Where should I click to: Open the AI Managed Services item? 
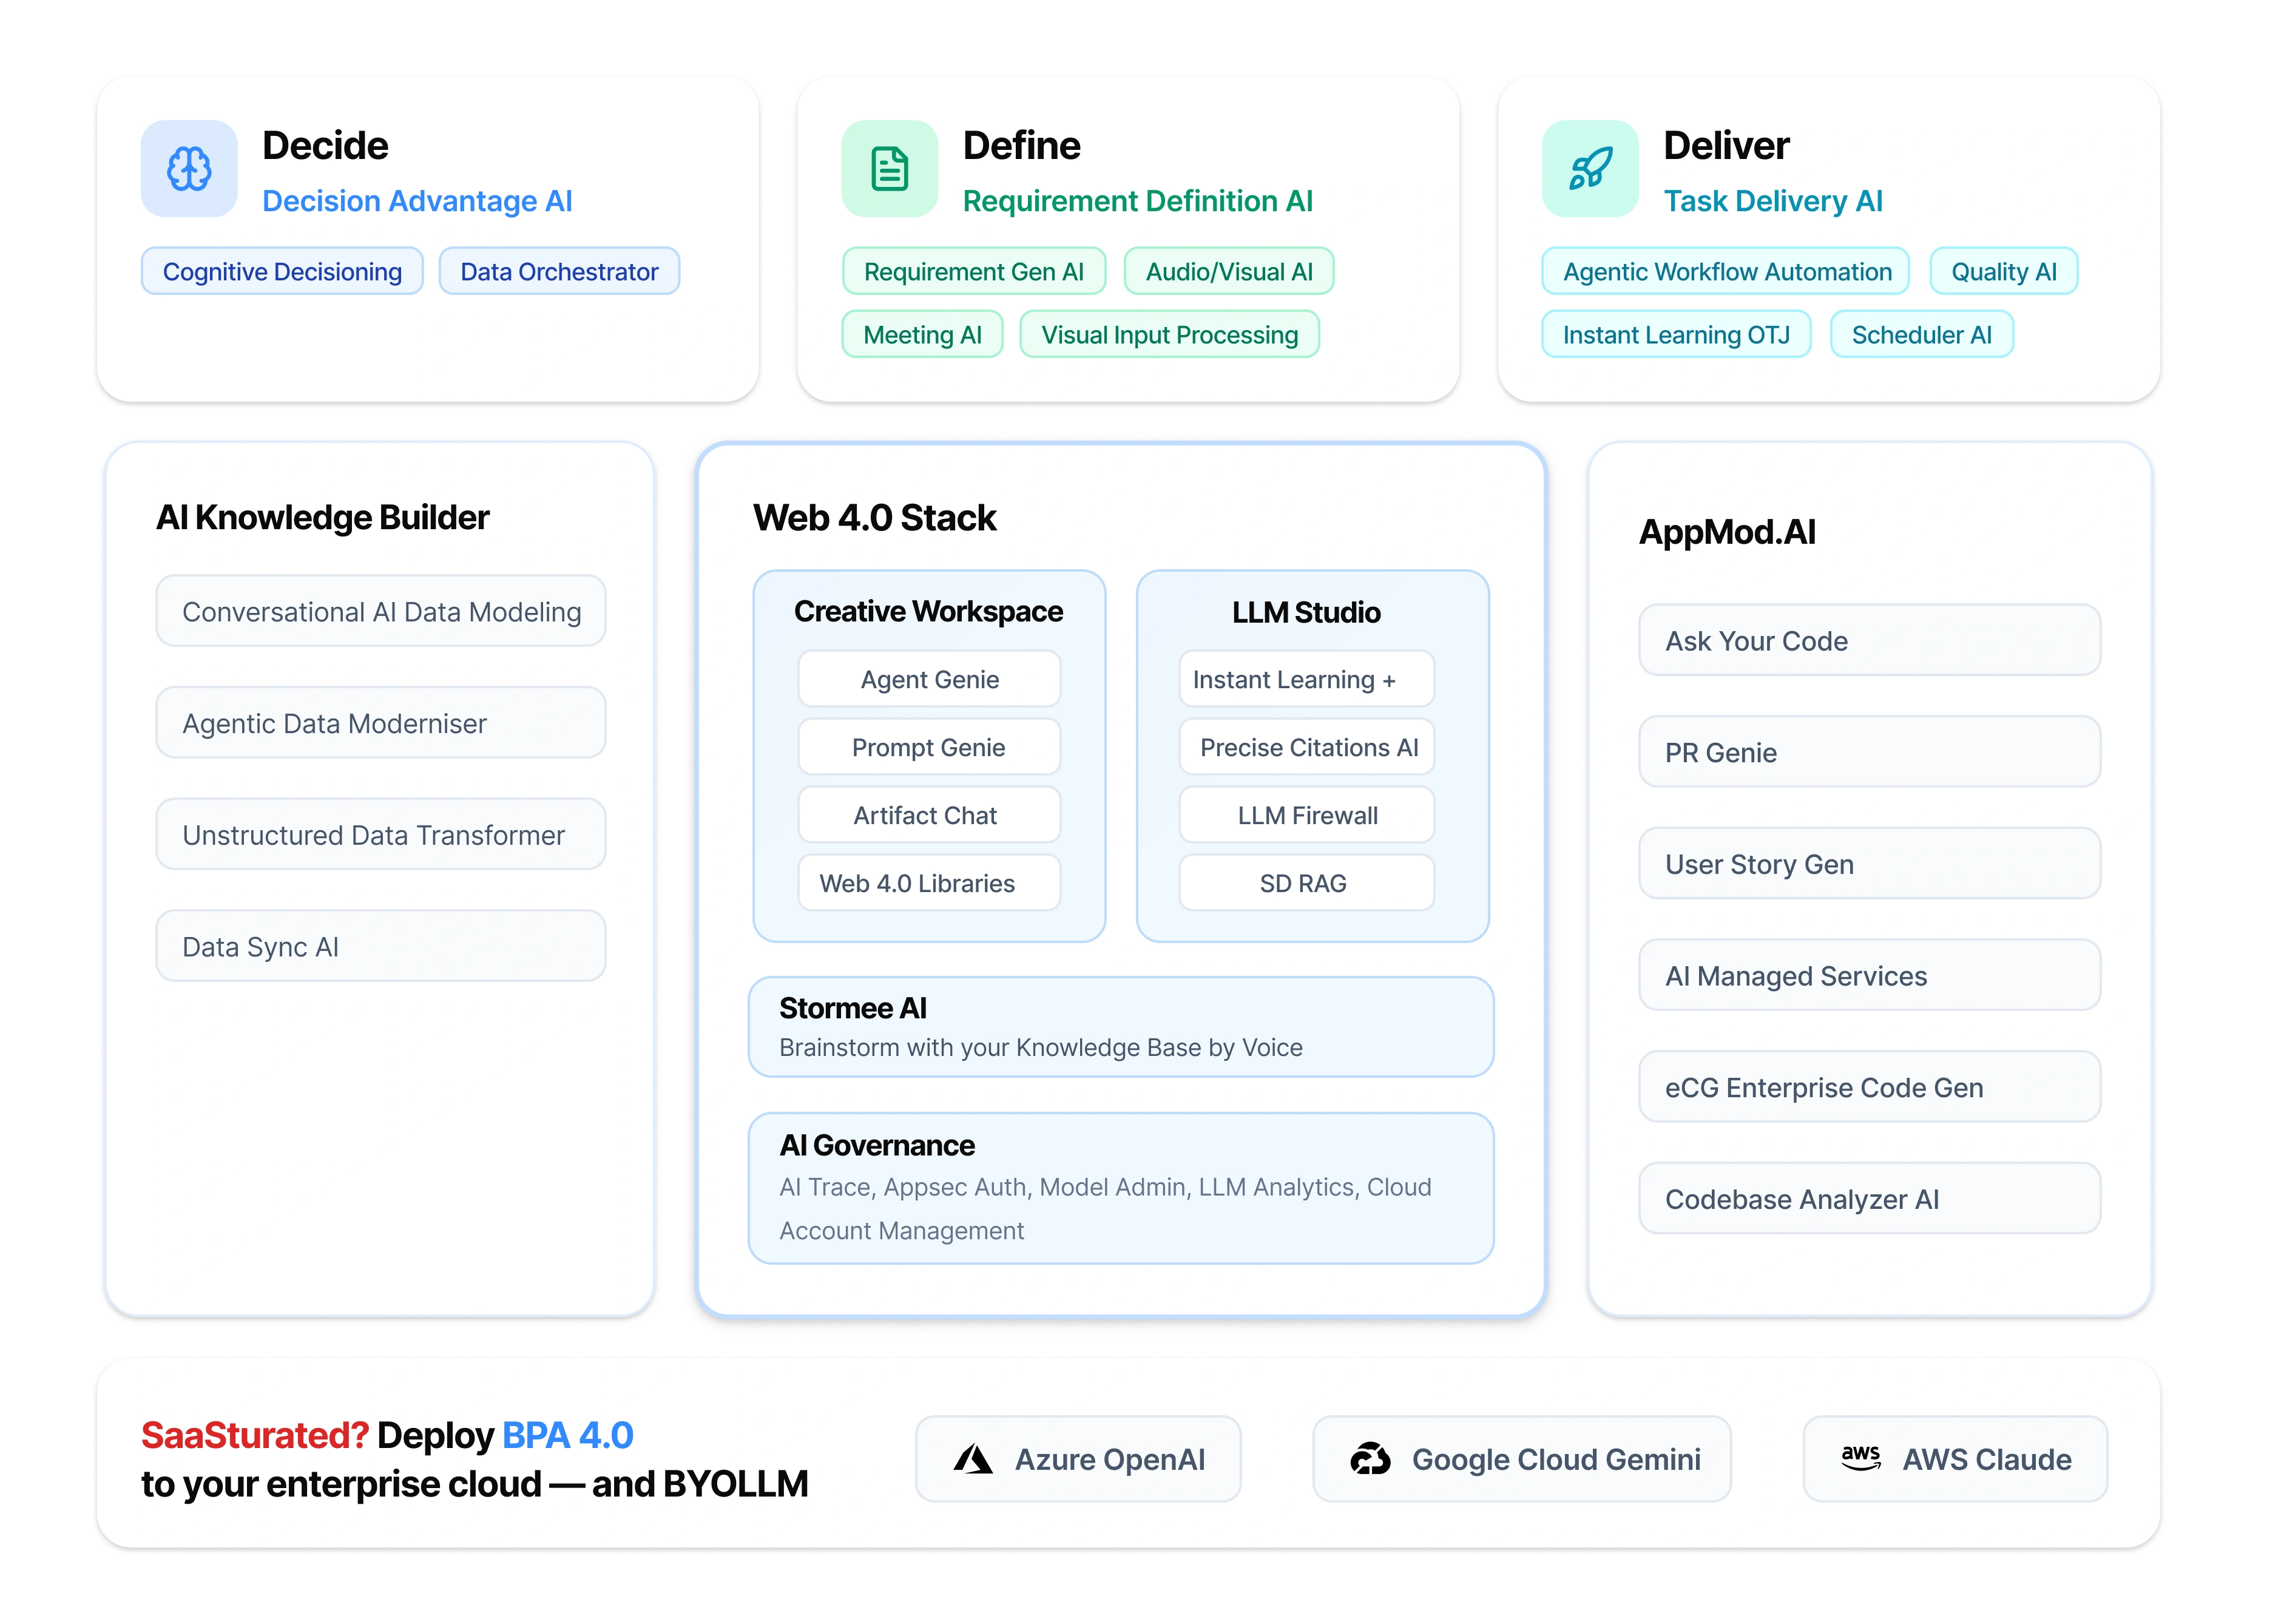click(x=1869, y=975)
